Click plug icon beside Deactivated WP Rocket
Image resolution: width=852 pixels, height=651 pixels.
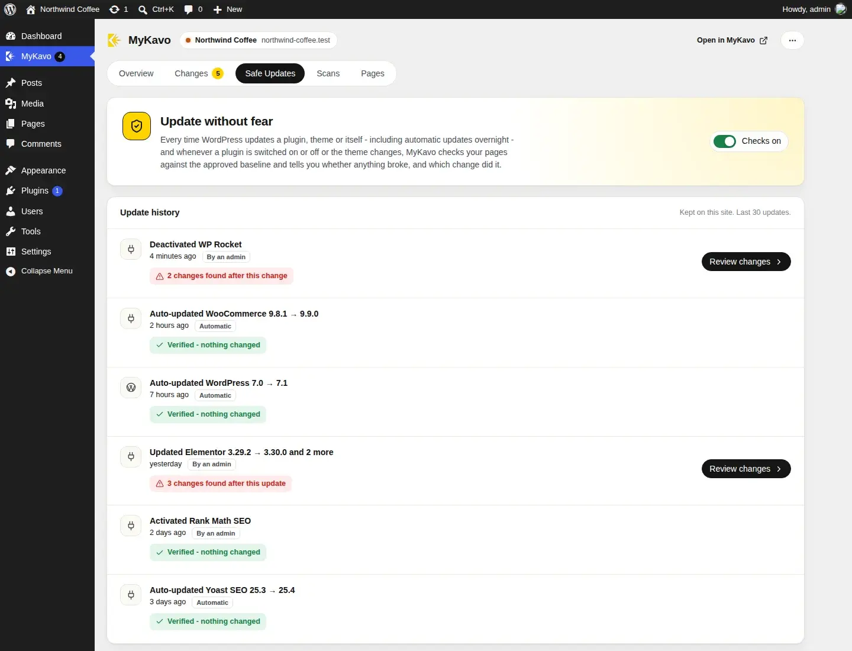(131, 249)
